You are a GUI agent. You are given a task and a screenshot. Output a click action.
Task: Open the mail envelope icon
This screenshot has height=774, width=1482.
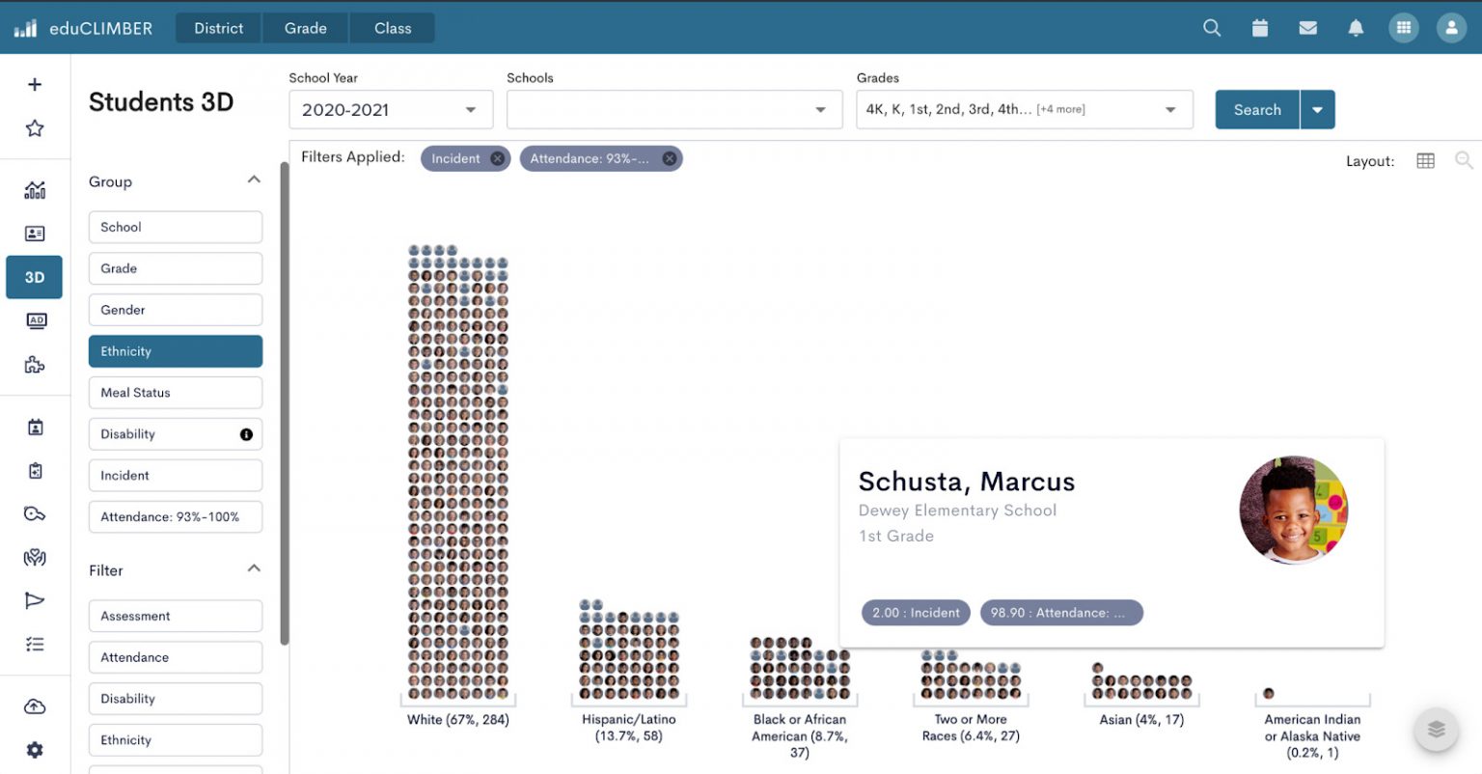click(1308, 28)
